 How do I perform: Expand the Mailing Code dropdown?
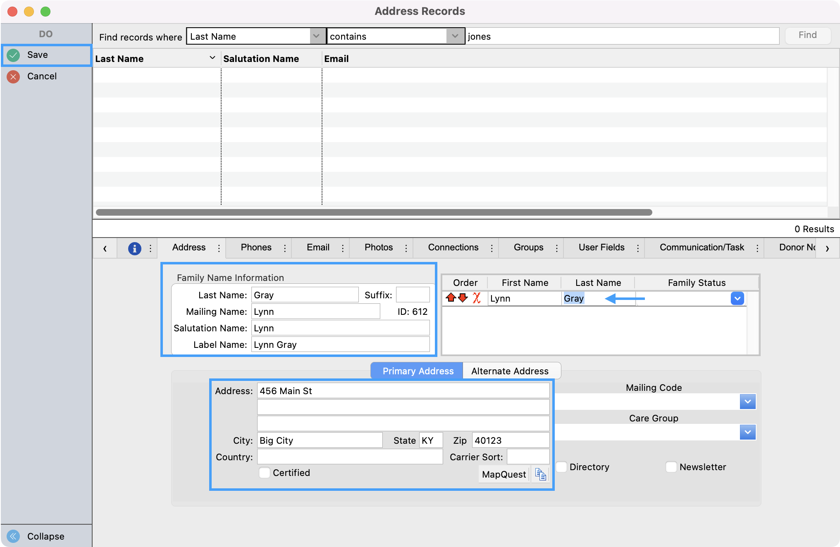tap(747, 402)
